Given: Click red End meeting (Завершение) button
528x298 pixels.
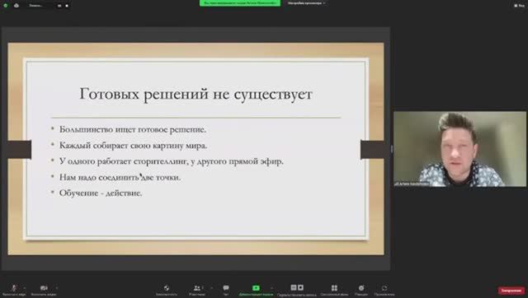Looking at the screenshot, I should tap(511, 291).
